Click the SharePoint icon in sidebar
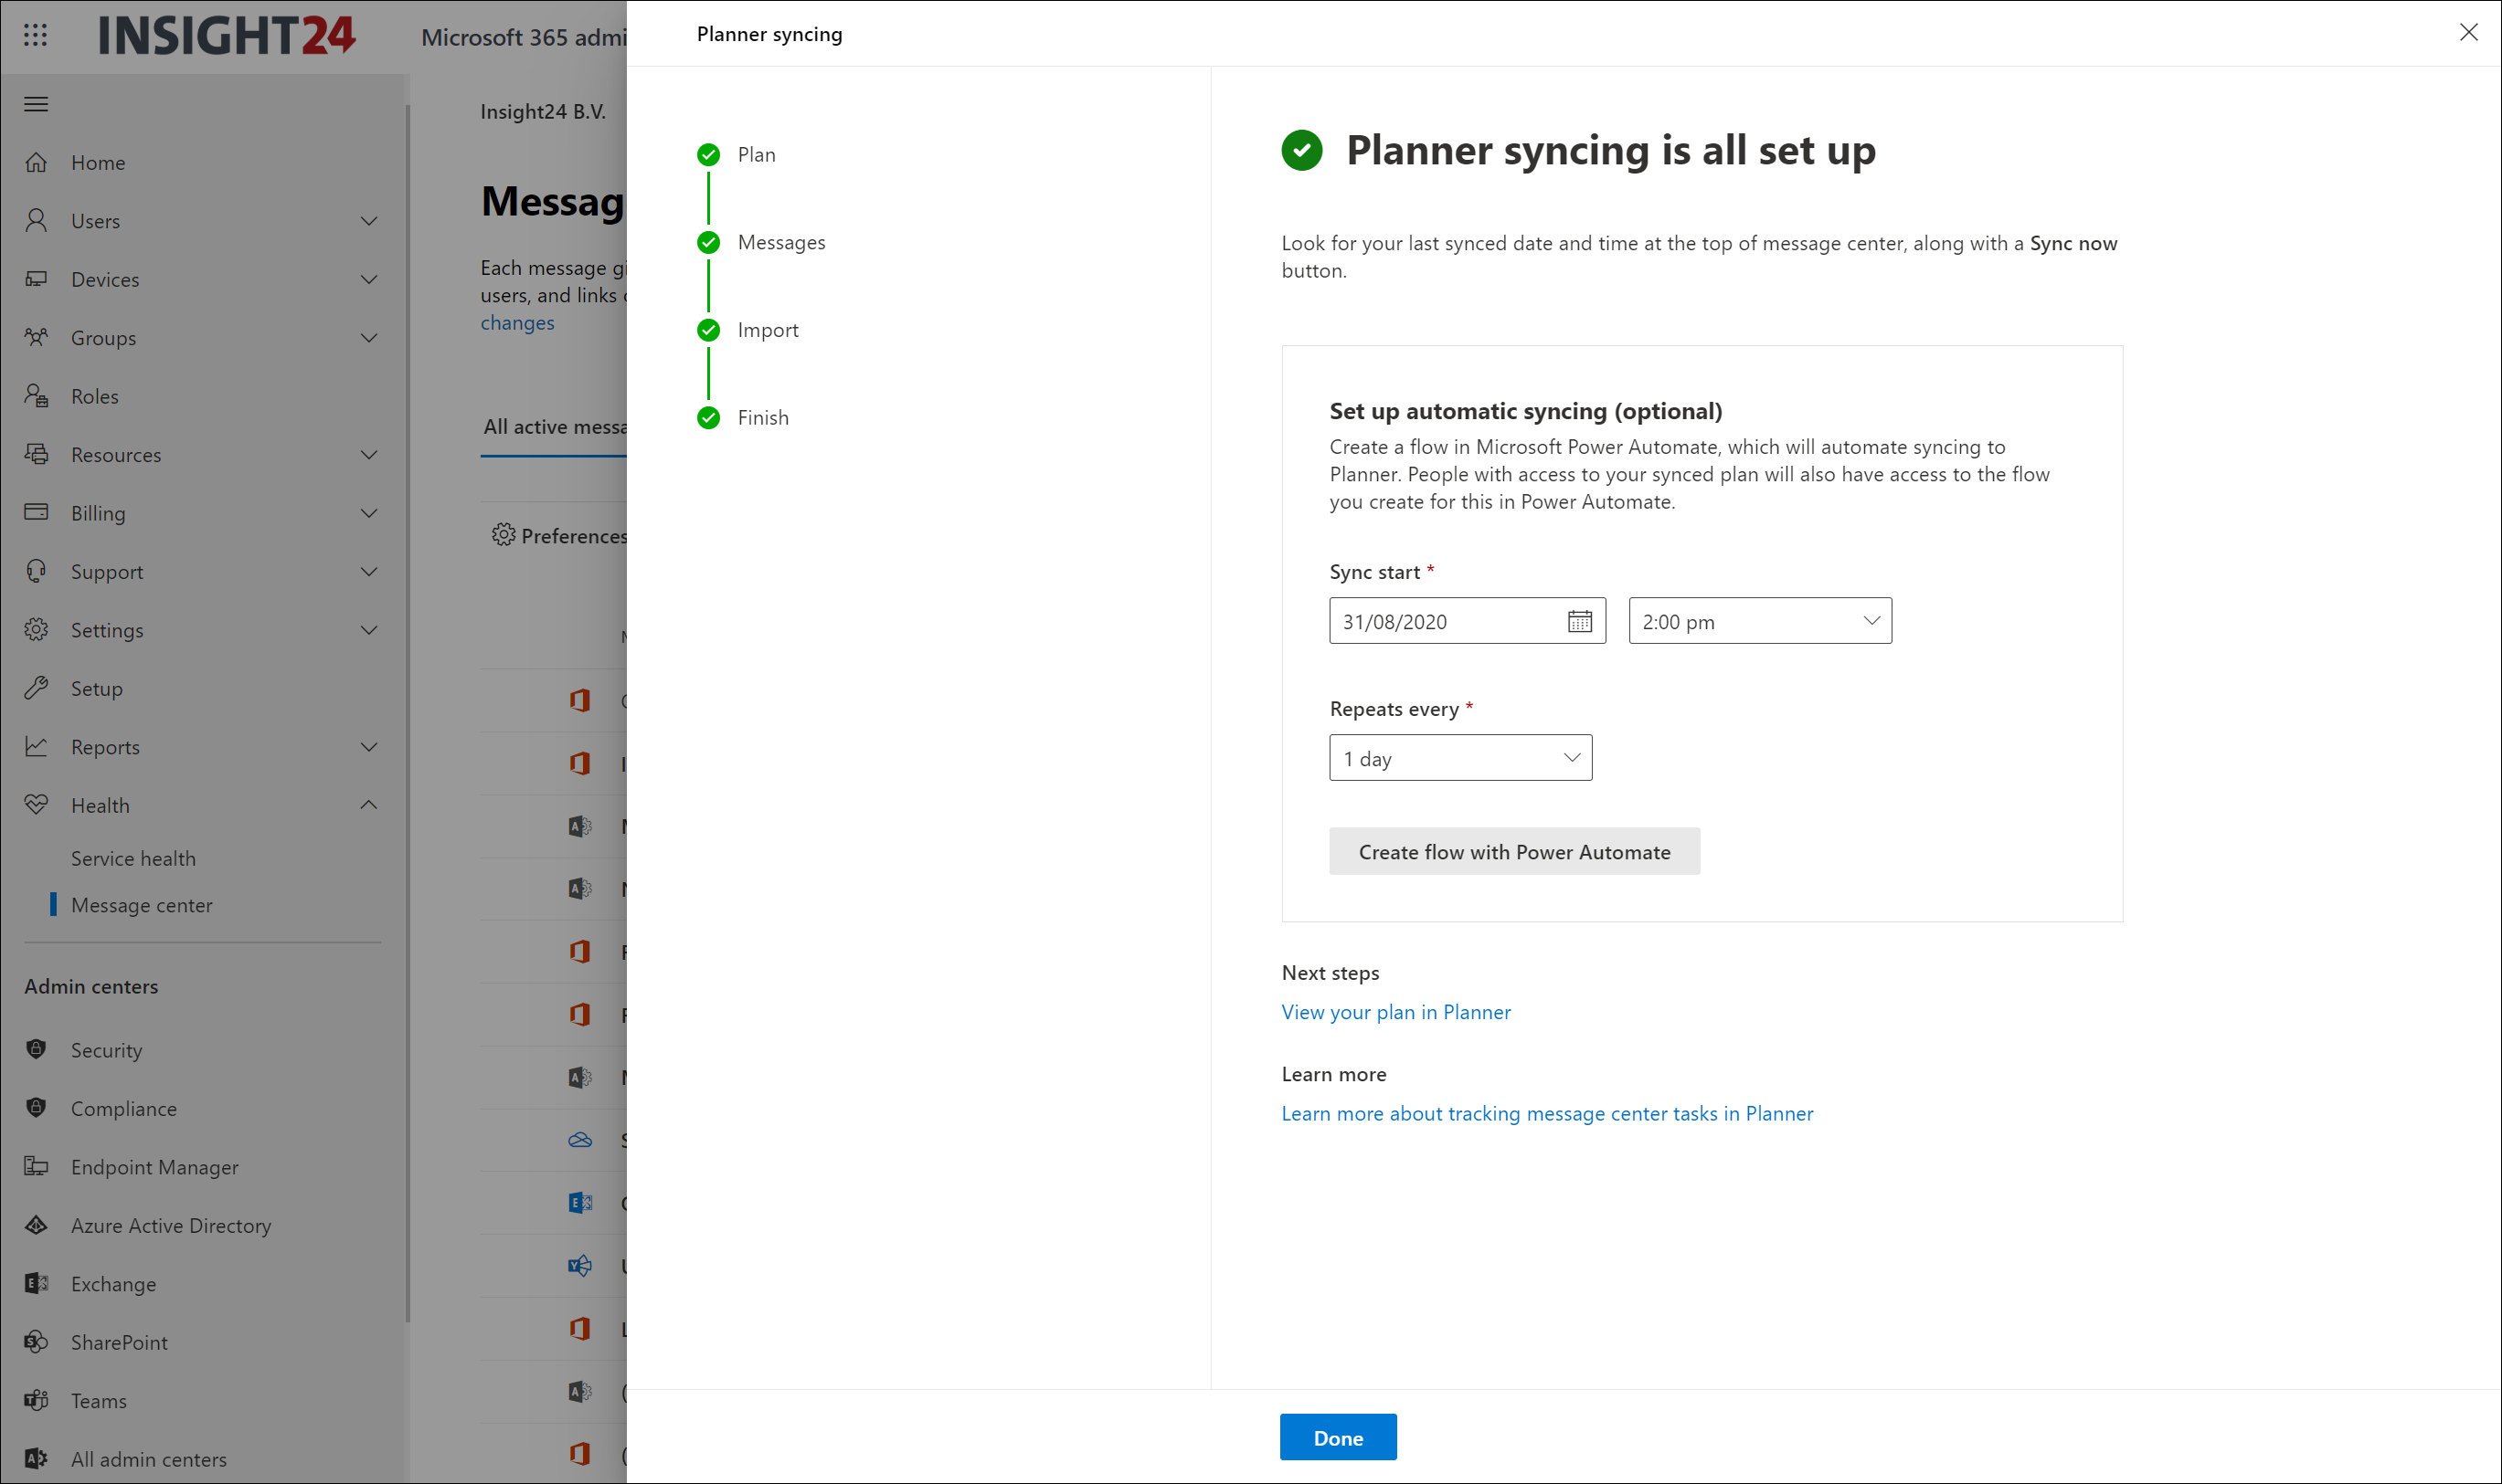This screenshot has height=1484, width=2502. pyautogui.click(x=36, y=1341)
